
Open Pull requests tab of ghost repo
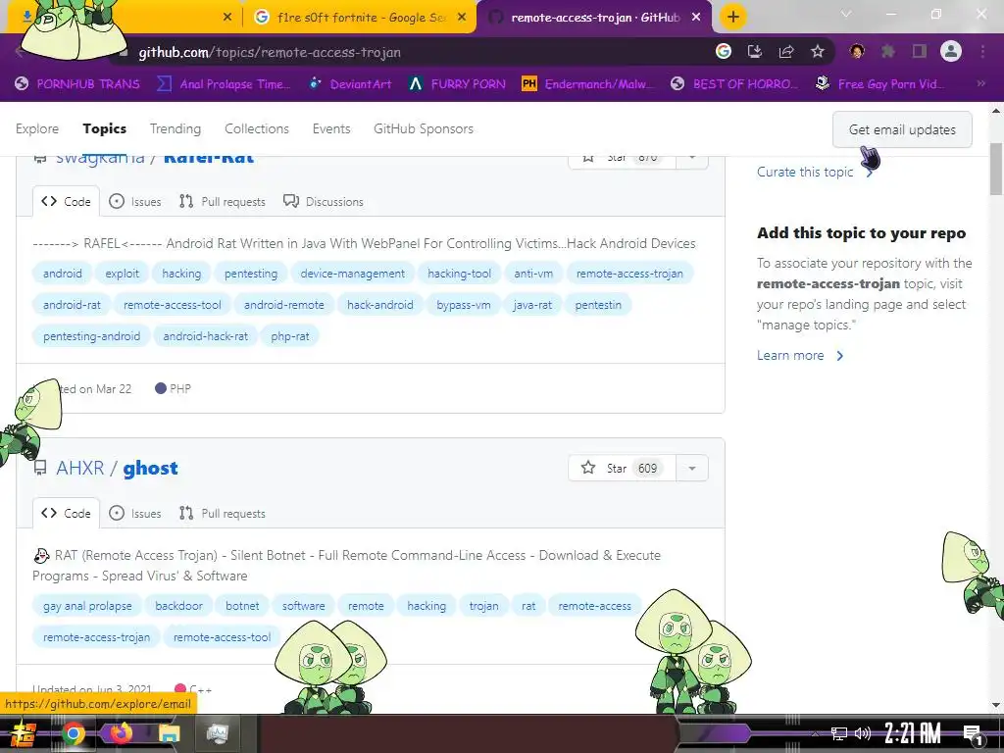click(x=223, y=514)
